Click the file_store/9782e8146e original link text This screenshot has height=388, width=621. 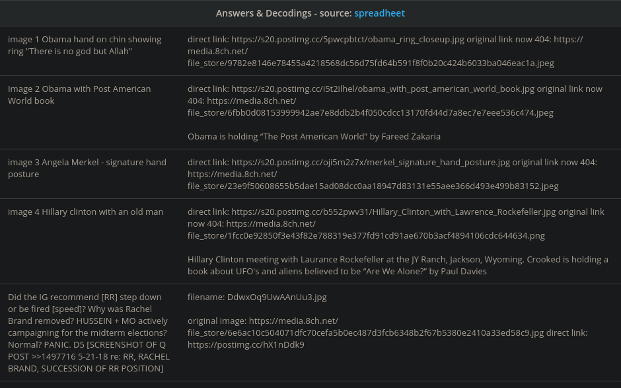[x=371, y=63]
